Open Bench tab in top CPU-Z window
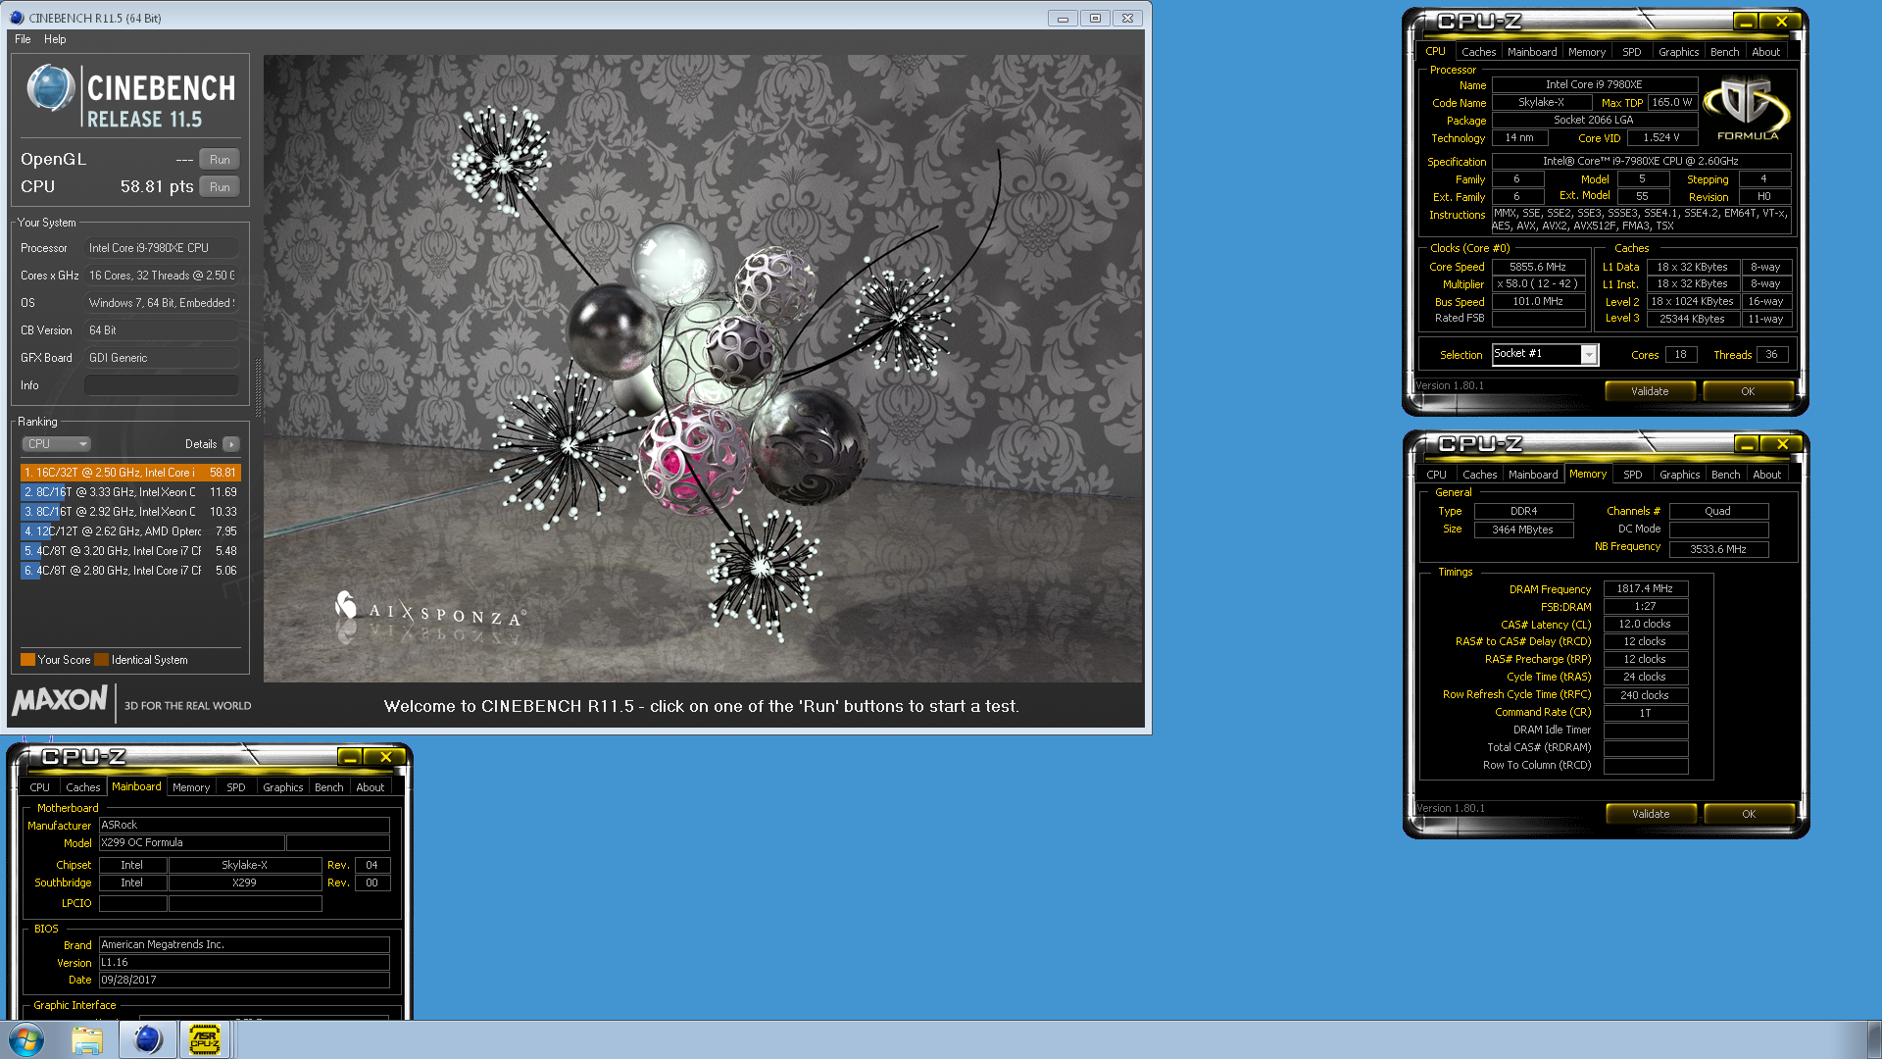The height and width of the screenshot is (1059, 1882). 1725,52
